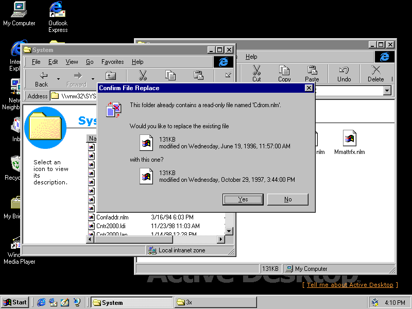Minimize the System window
Viewport: 412px width, 309px height.
point(211,49)
